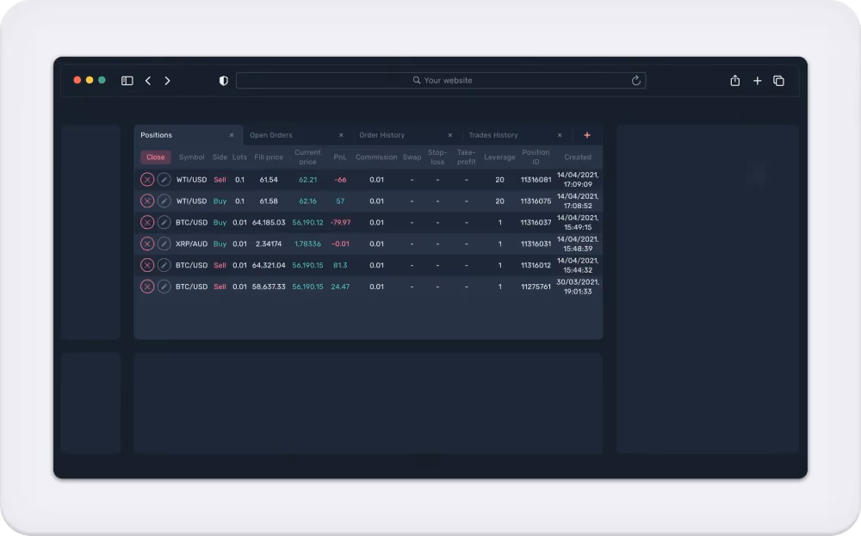Close the Trades History tab
861x536 pixels.
coord(560,135)
